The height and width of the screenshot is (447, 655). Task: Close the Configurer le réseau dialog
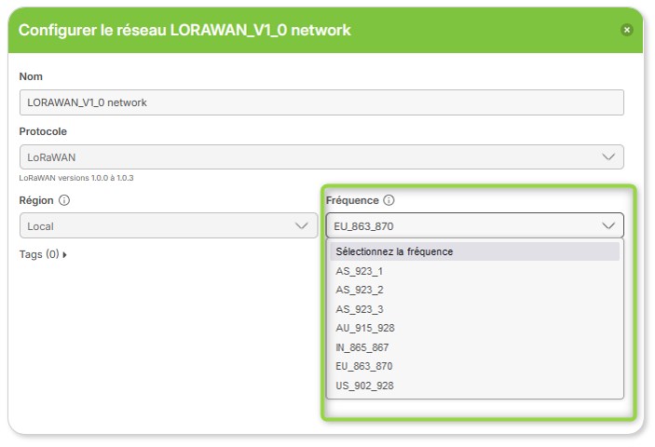626,30
